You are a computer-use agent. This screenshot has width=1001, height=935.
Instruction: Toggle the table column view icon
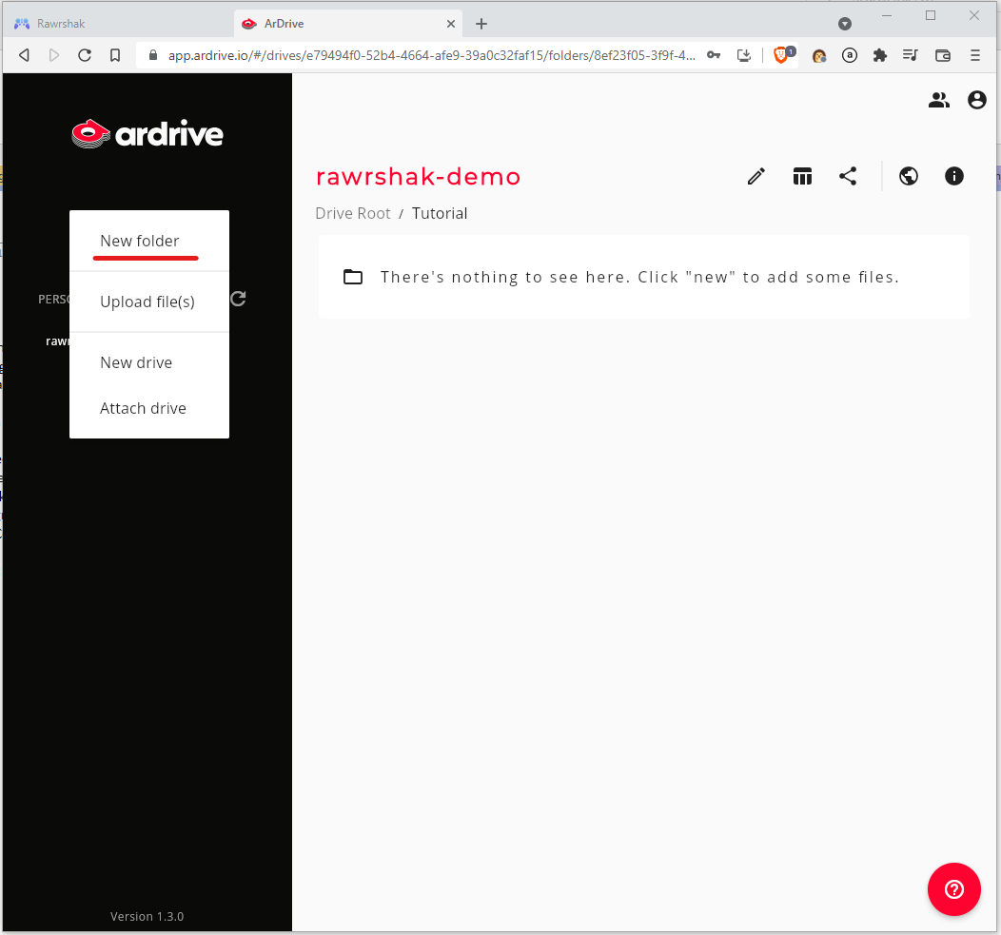(802, 176)
